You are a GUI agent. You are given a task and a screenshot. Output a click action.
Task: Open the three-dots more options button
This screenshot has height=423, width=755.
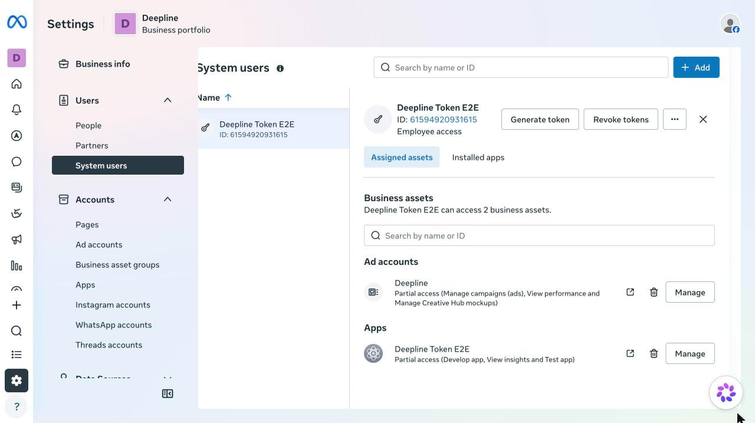(675, 119)
